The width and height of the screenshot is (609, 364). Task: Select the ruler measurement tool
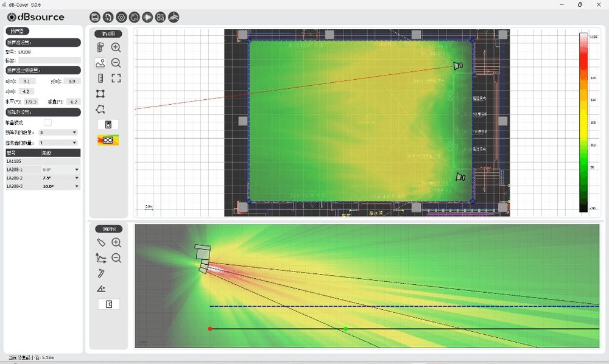pos(100,79)
